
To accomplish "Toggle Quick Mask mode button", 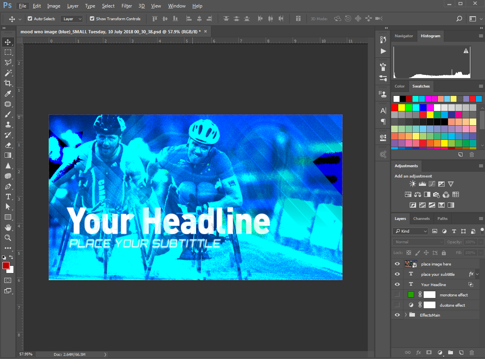I will pyautogui.click(x=8, y=280).
